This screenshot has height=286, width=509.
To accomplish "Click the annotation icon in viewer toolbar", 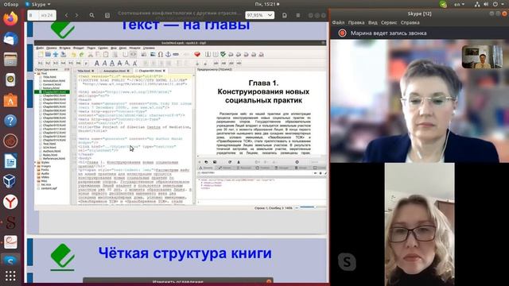I will pyautogui.click(x=107, y=15).
